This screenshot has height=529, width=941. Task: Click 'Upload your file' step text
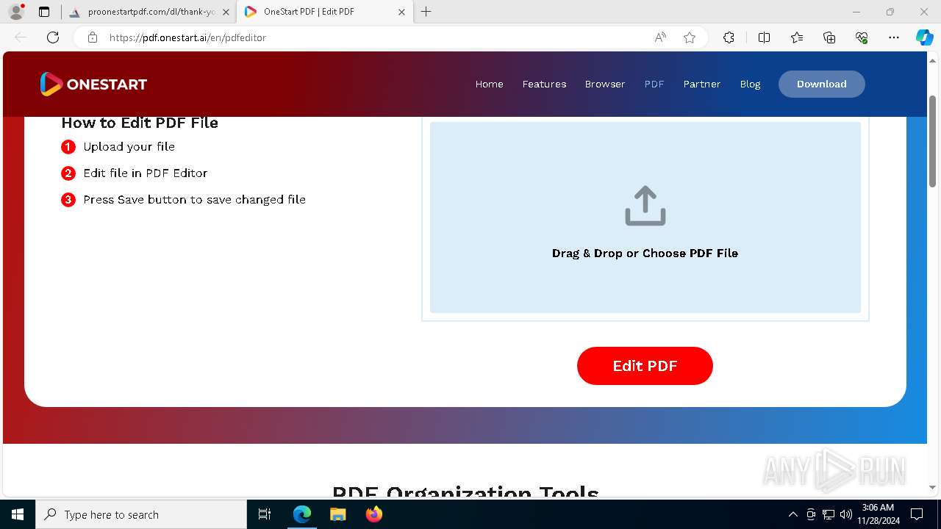coord(129,147)
